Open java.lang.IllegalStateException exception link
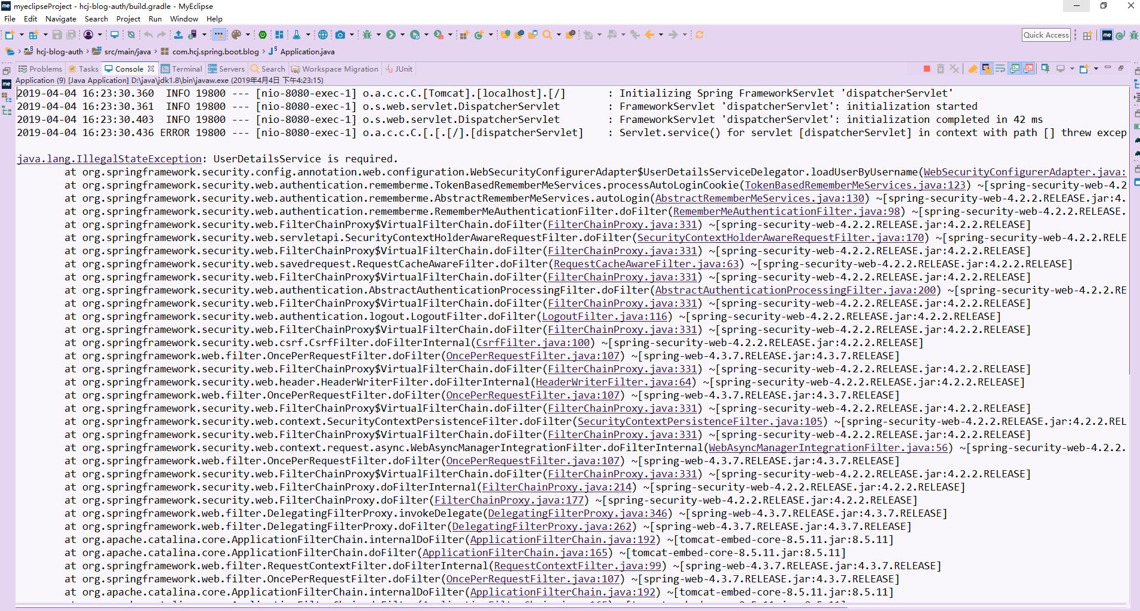 click(109, 159)
